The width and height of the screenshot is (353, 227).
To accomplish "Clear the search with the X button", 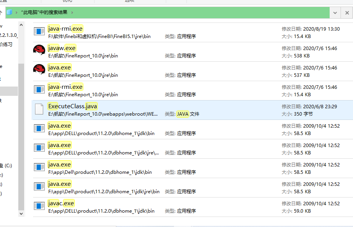I will (347, 13).
